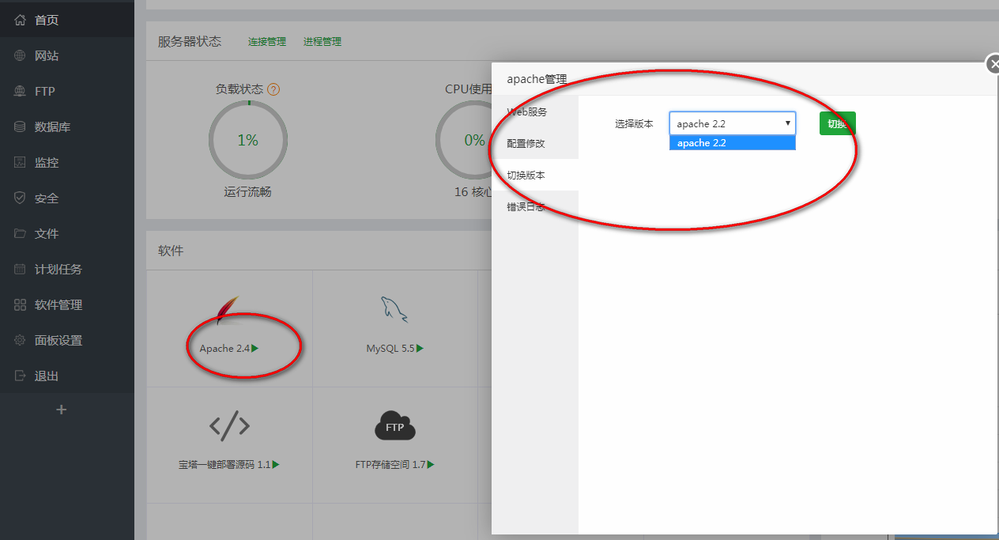Open the 连接管理 link
The image size is (999, 540).
[267, 42]
